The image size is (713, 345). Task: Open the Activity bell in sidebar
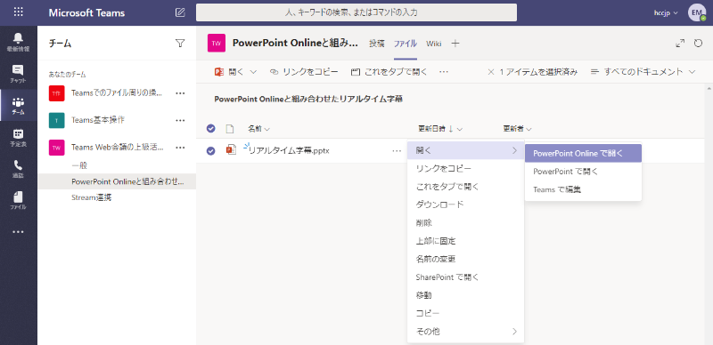pos(18,42)
